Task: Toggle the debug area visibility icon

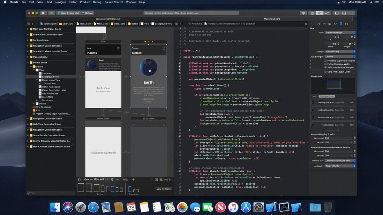Action: (344, 13)
